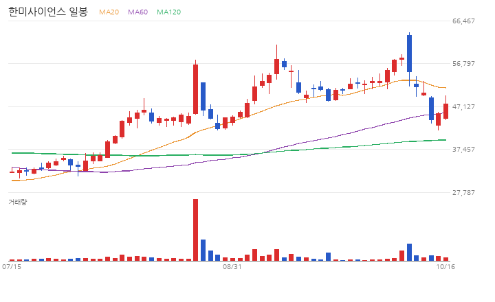The height and width of the screenshot is (302, 495).
Task: Select the MA60 legend label
Action: point(137,12)
